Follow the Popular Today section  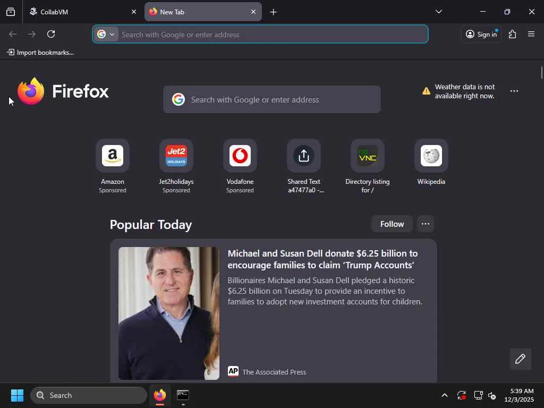coord(392,224)
